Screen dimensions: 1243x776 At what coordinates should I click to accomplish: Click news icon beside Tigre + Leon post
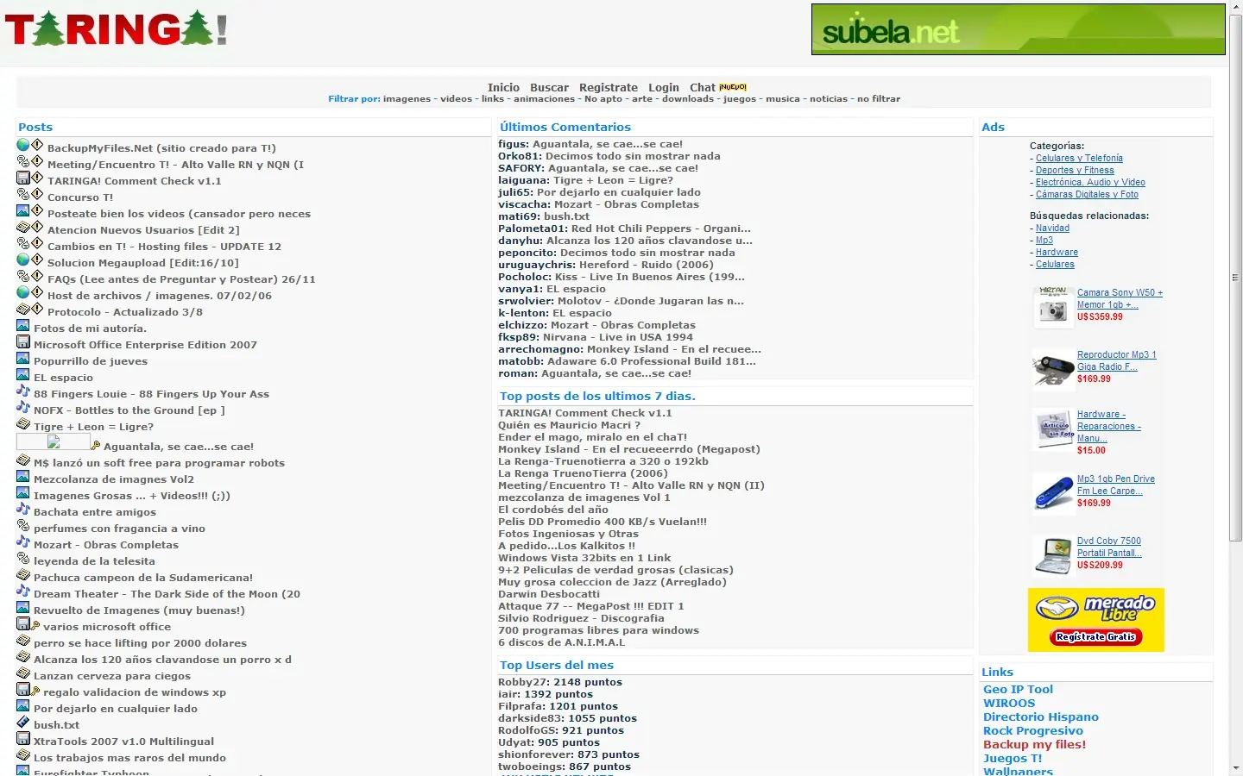[23, 423]
